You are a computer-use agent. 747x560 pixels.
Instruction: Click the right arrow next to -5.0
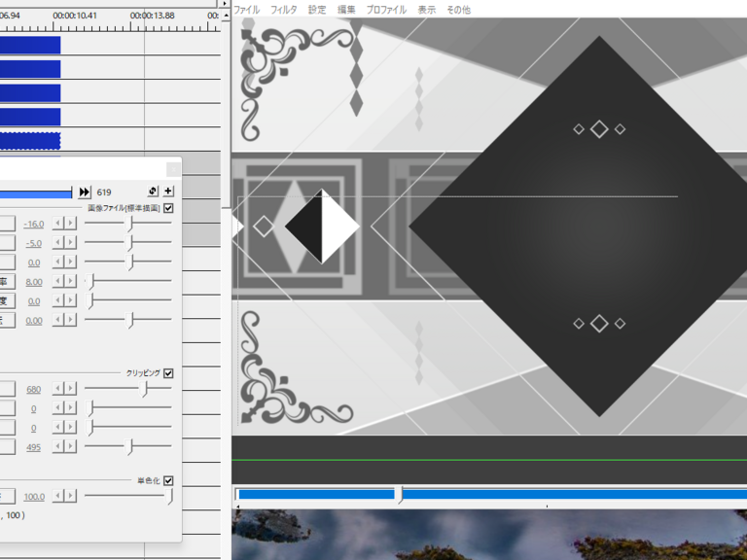pos(70,243)
